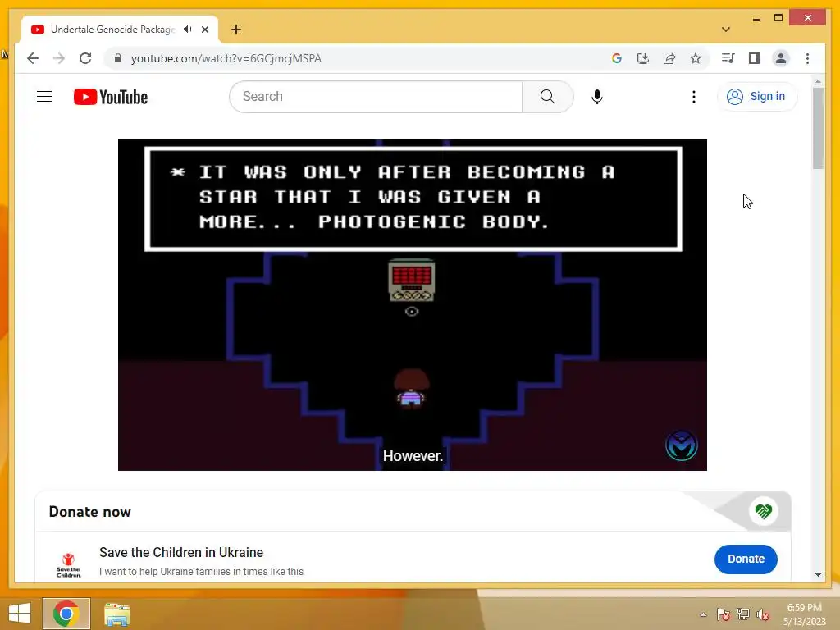Viewport: 840px width, 630px height.
Task: View site information lock icon
Action: [x=118, y=58]
